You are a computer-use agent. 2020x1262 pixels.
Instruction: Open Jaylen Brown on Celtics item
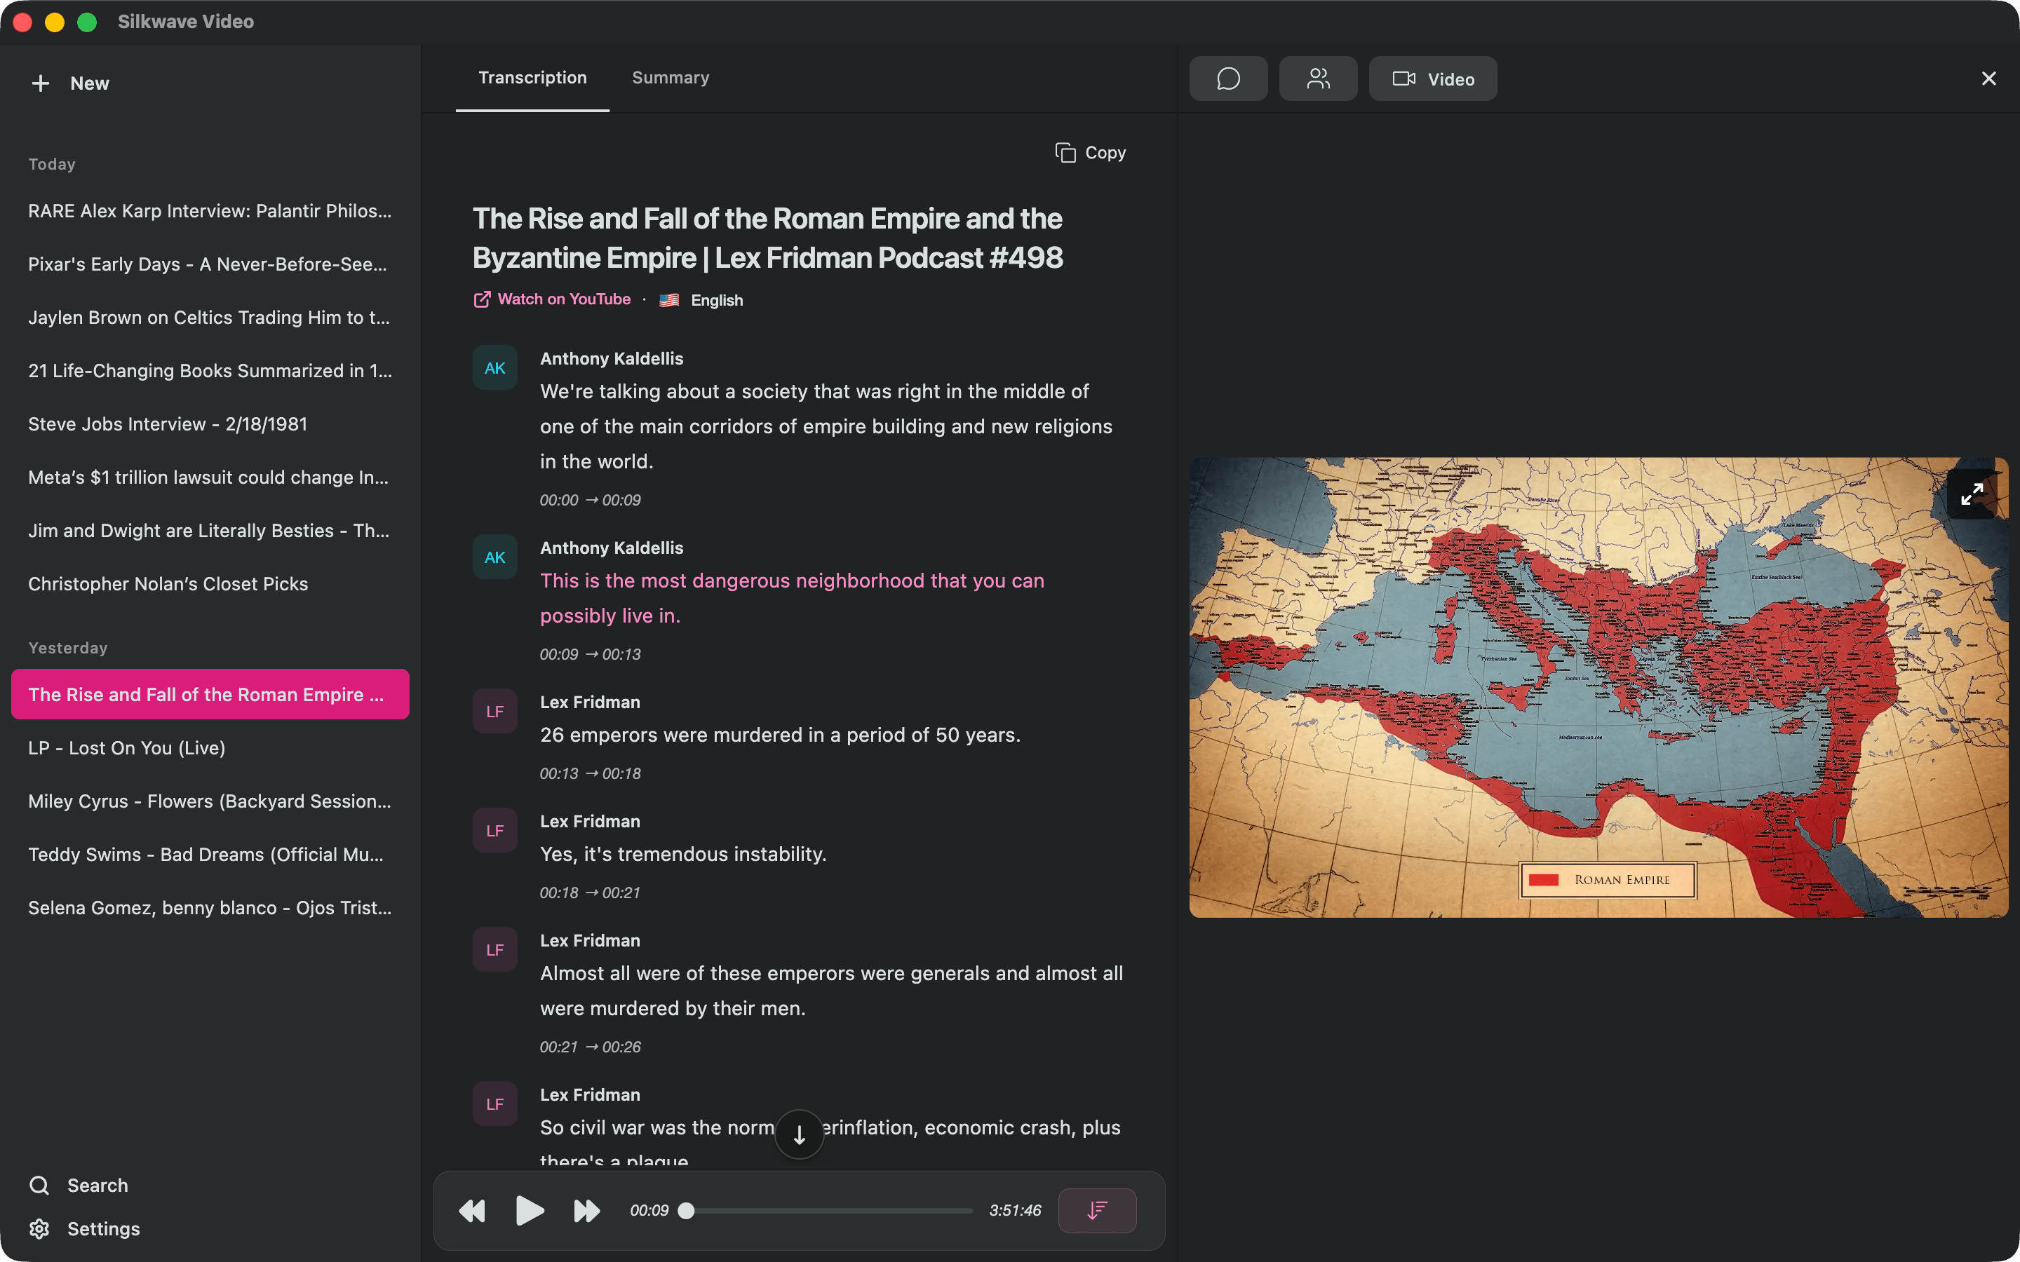[x=210, y=317]
